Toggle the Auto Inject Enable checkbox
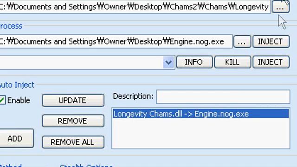This screenshot has height=167, width=297. pos(2,100)
